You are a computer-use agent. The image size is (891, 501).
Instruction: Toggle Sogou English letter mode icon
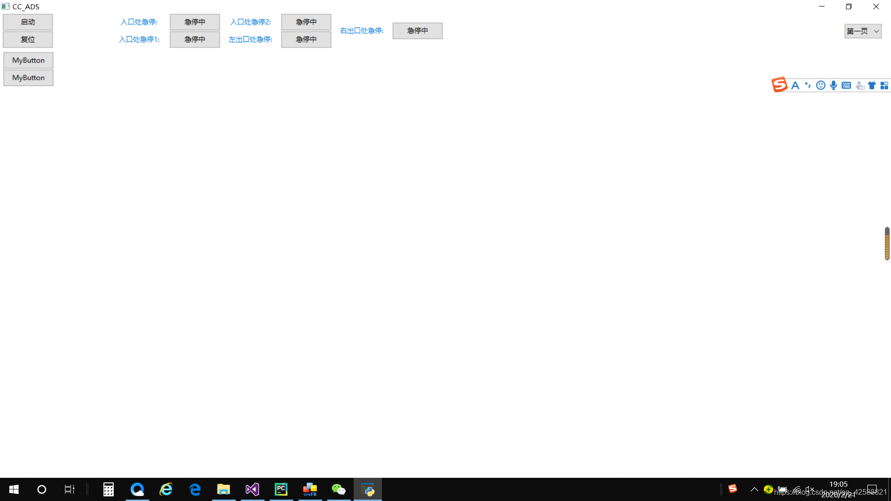(795, 85)
